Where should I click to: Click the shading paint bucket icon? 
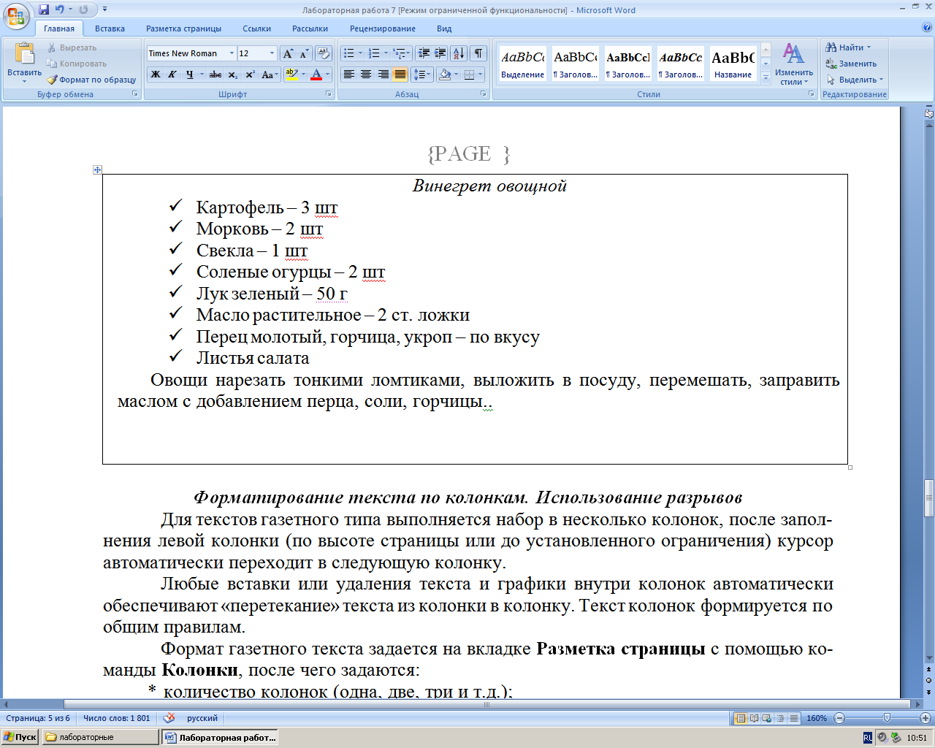tap(444, 75)
